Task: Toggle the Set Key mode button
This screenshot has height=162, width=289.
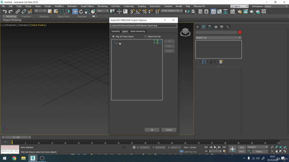Action: [242, 152]
